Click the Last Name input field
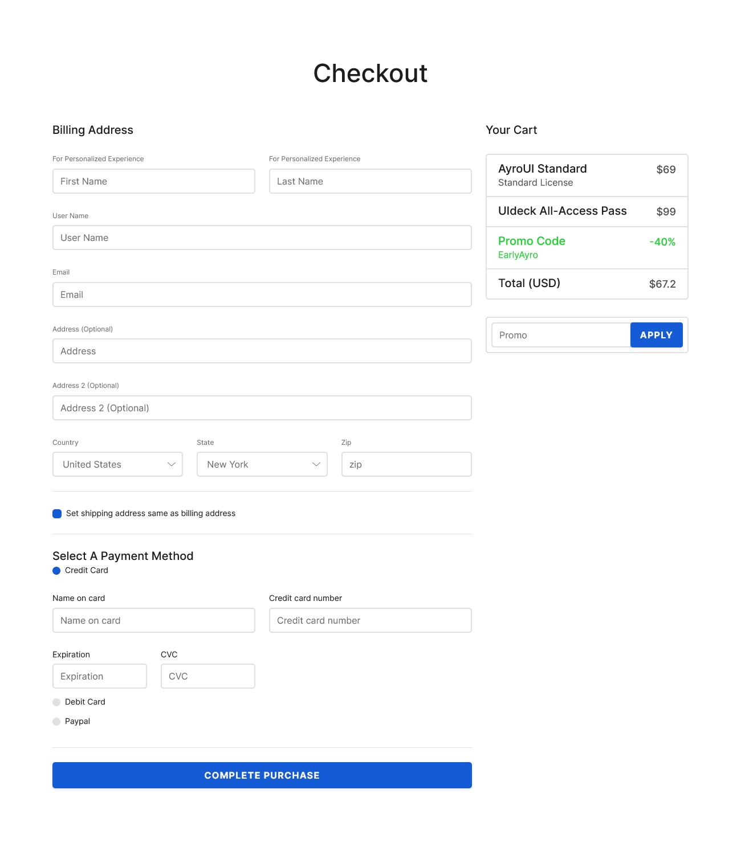 (370, 181)
